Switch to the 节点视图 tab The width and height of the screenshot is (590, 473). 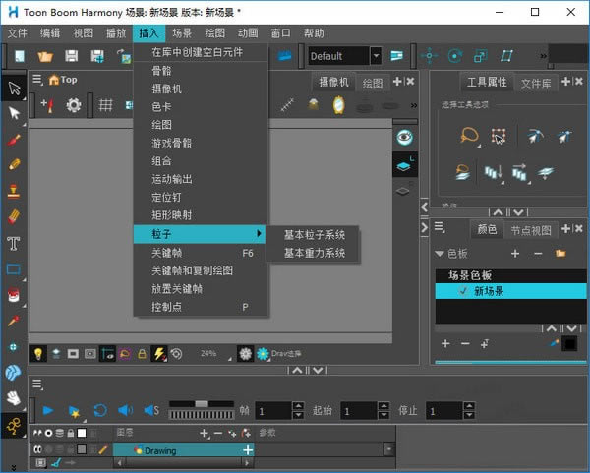coord(531,230)
